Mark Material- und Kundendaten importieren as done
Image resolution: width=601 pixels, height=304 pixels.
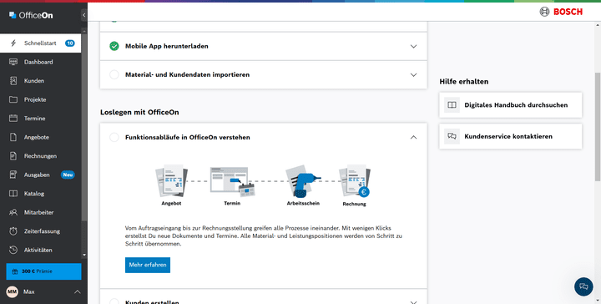pos(114,74)
